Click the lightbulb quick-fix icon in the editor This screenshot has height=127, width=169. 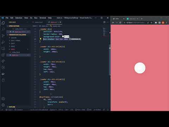click(40, 39)
